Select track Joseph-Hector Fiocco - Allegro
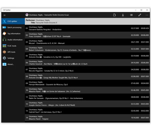151x130 pixels. (87, 104)
